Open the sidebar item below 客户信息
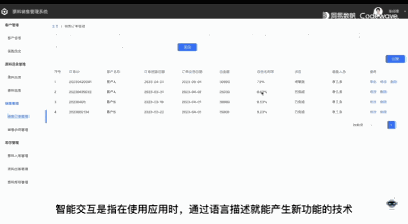The width and height of the screenshot is (408, 224). 14,51
